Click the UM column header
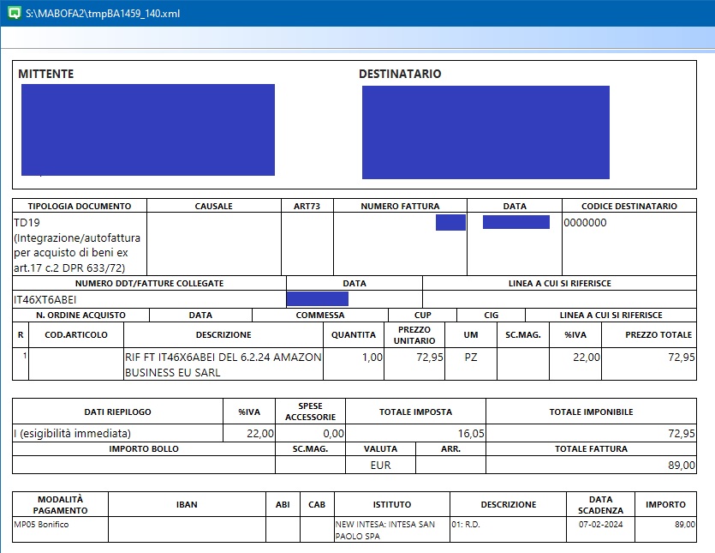The width and height of the screenshot is (715, 553). pyautogui.click(x=471, y=334)
